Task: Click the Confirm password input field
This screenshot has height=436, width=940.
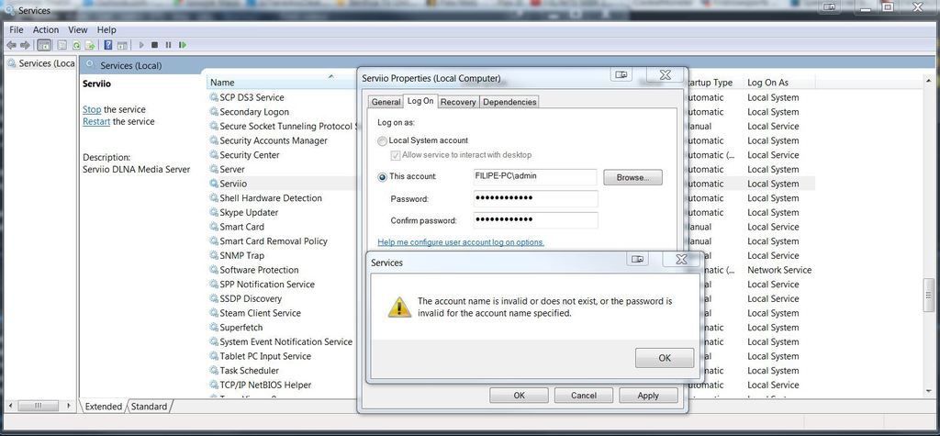Action: click(x=535, y=220)
